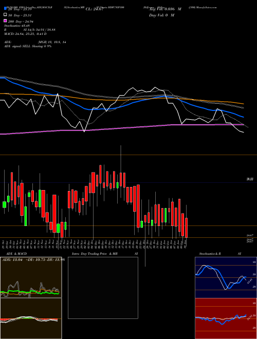Select the '20 Day - 25.19' legend text

pyautogui.click(x=20, y=9)
